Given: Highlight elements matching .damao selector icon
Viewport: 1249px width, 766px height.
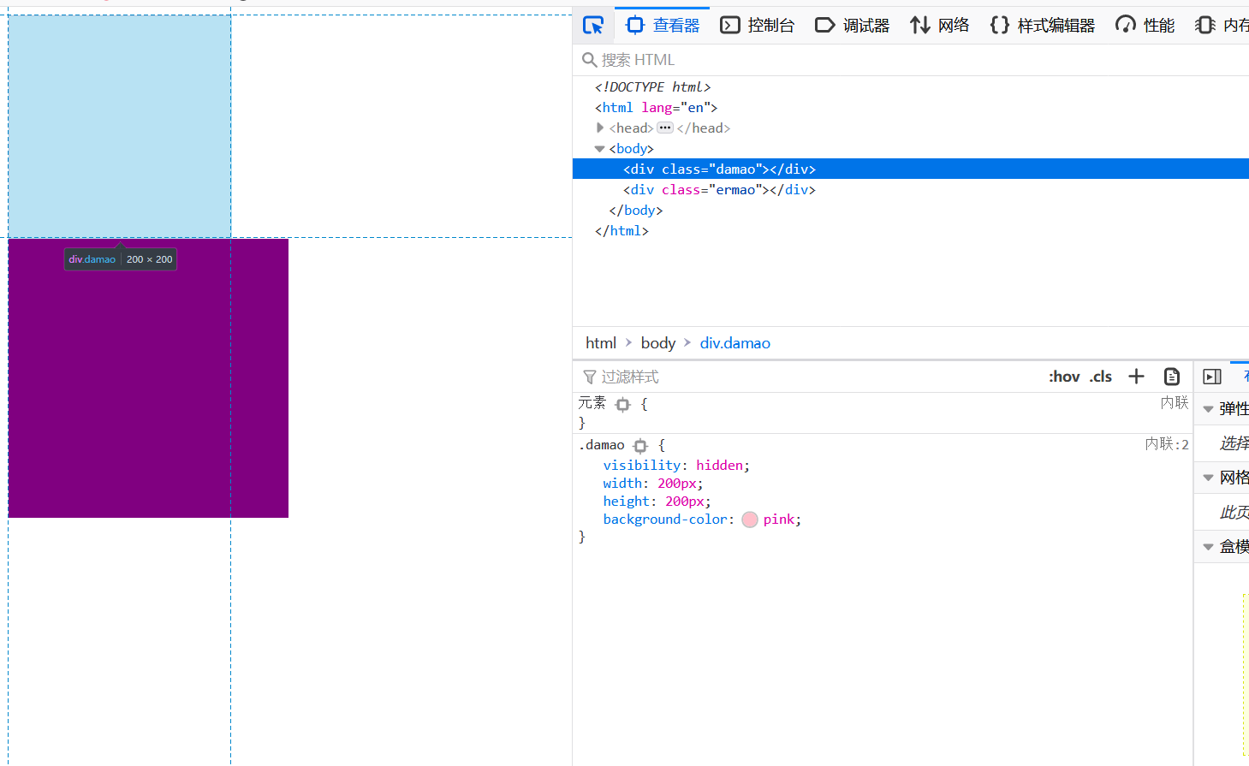Looking at the screenshot, I should click(640, 446).
